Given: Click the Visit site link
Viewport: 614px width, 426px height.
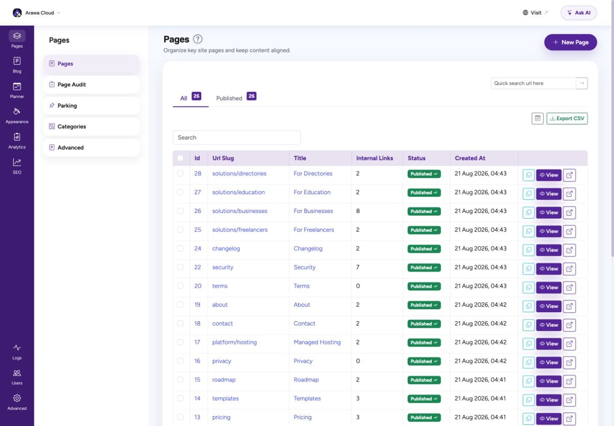Looking at the screenshot, I should (535, 13).
